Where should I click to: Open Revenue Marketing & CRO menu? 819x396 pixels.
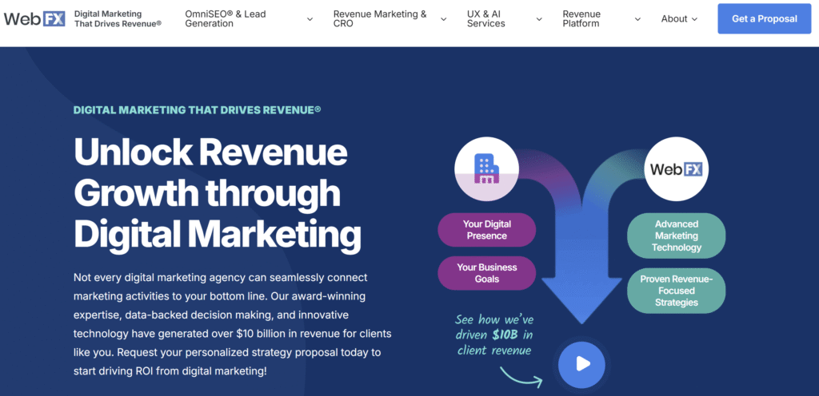[380, 18]
